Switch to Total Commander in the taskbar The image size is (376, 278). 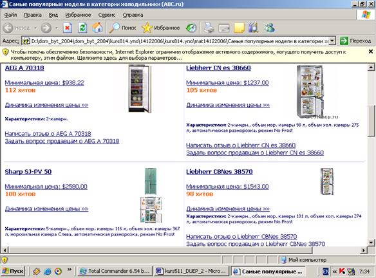pyautogui.click(x=115, y=272)
